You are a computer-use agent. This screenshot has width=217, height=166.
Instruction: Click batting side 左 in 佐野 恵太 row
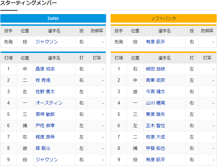tap(81, 91)
